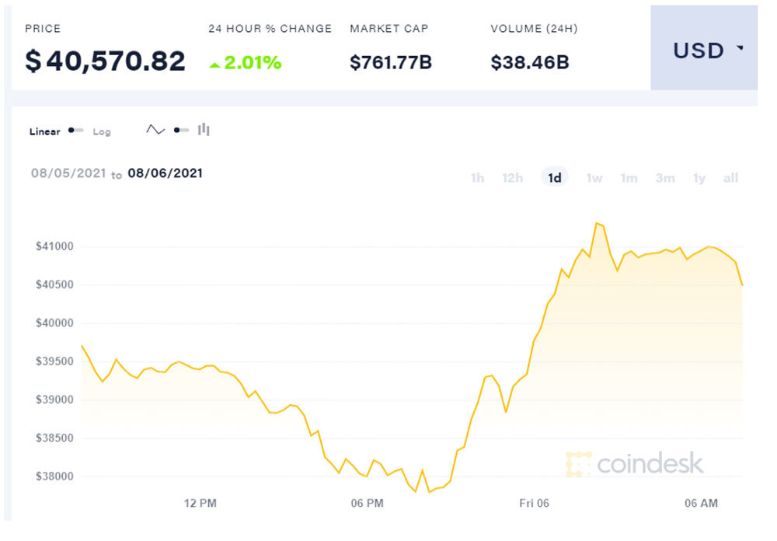Click the green 24-hour change up arrow
777x541 pixels.
click(x=214, y=65)
